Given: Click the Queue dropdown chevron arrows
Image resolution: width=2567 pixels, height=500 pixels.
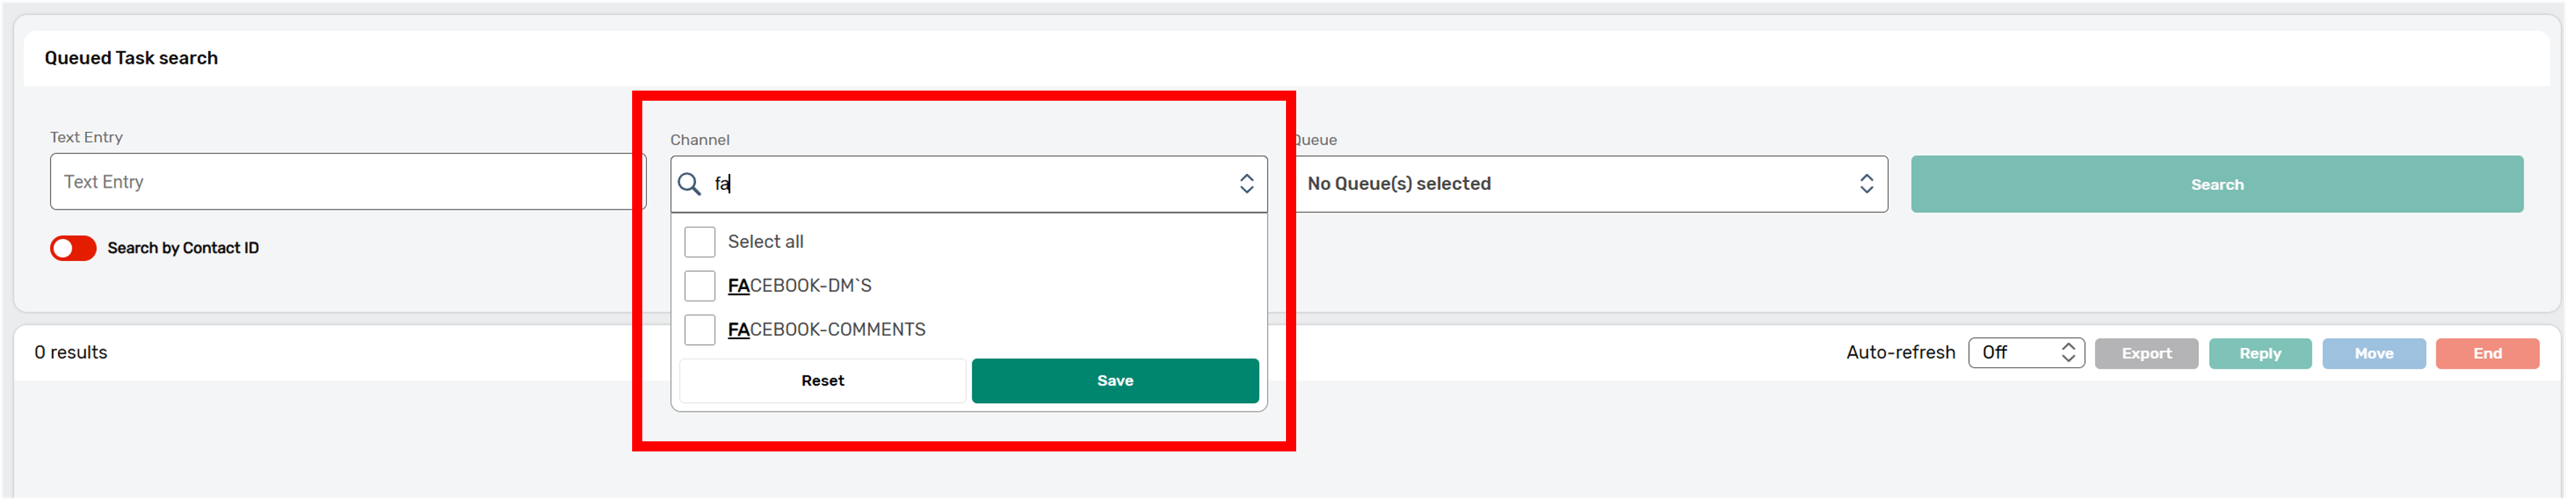Looking at the screenshot, I should 1865,183.
